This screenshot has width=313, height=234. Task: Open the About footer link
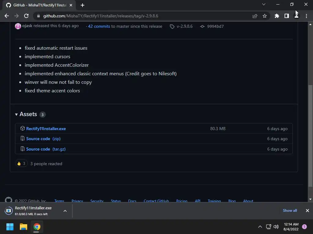click(x=248, y=200)
